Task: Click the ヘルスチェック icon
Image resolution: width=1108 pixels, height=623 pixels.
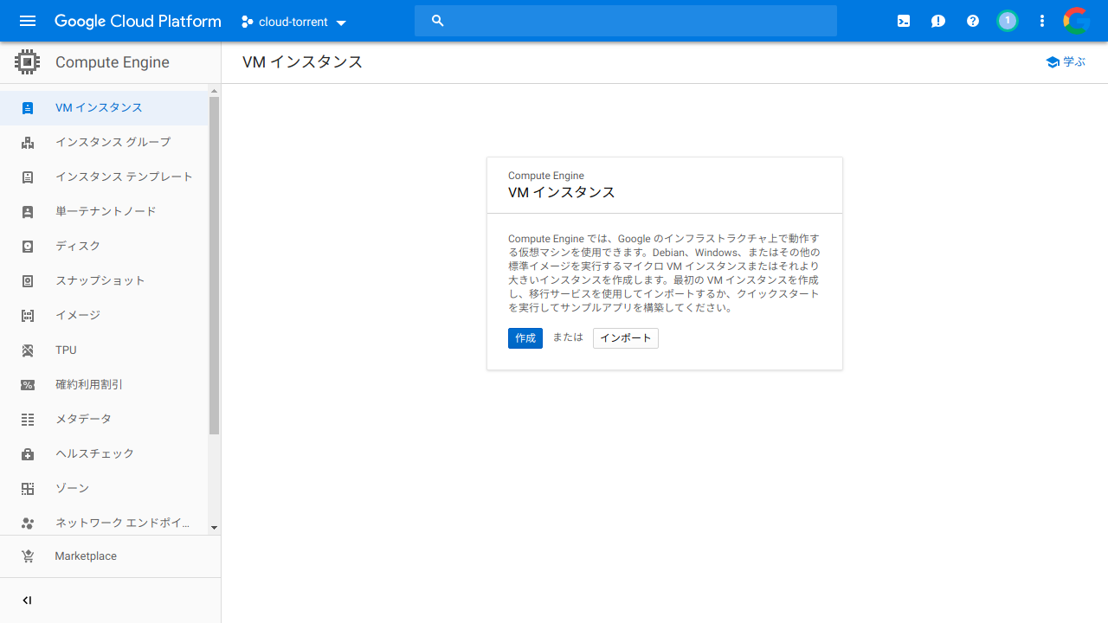Action: (28, 454)
